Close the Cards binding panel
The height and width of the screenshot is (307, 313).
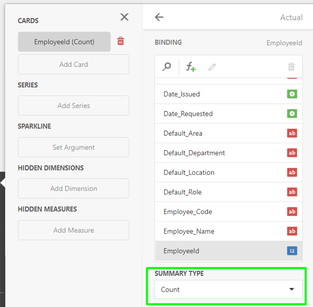[x=124, y=17]
